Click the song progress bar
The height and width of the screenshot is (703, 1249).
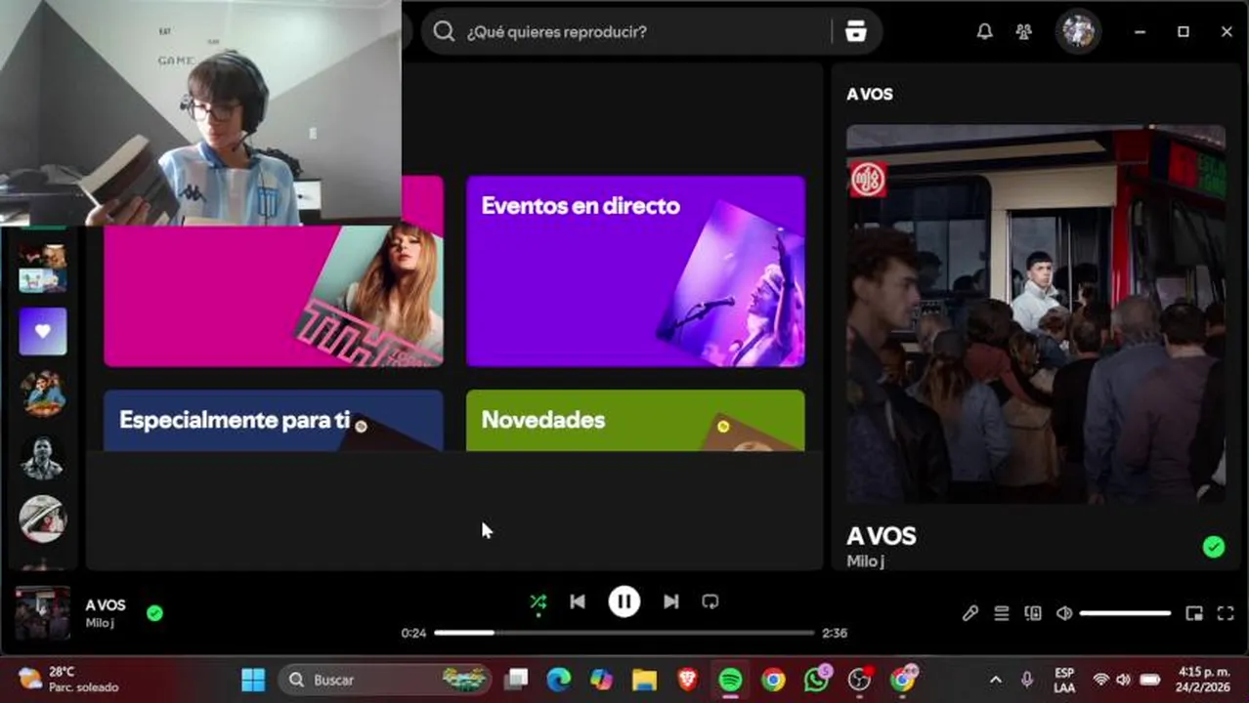(624, 633)
